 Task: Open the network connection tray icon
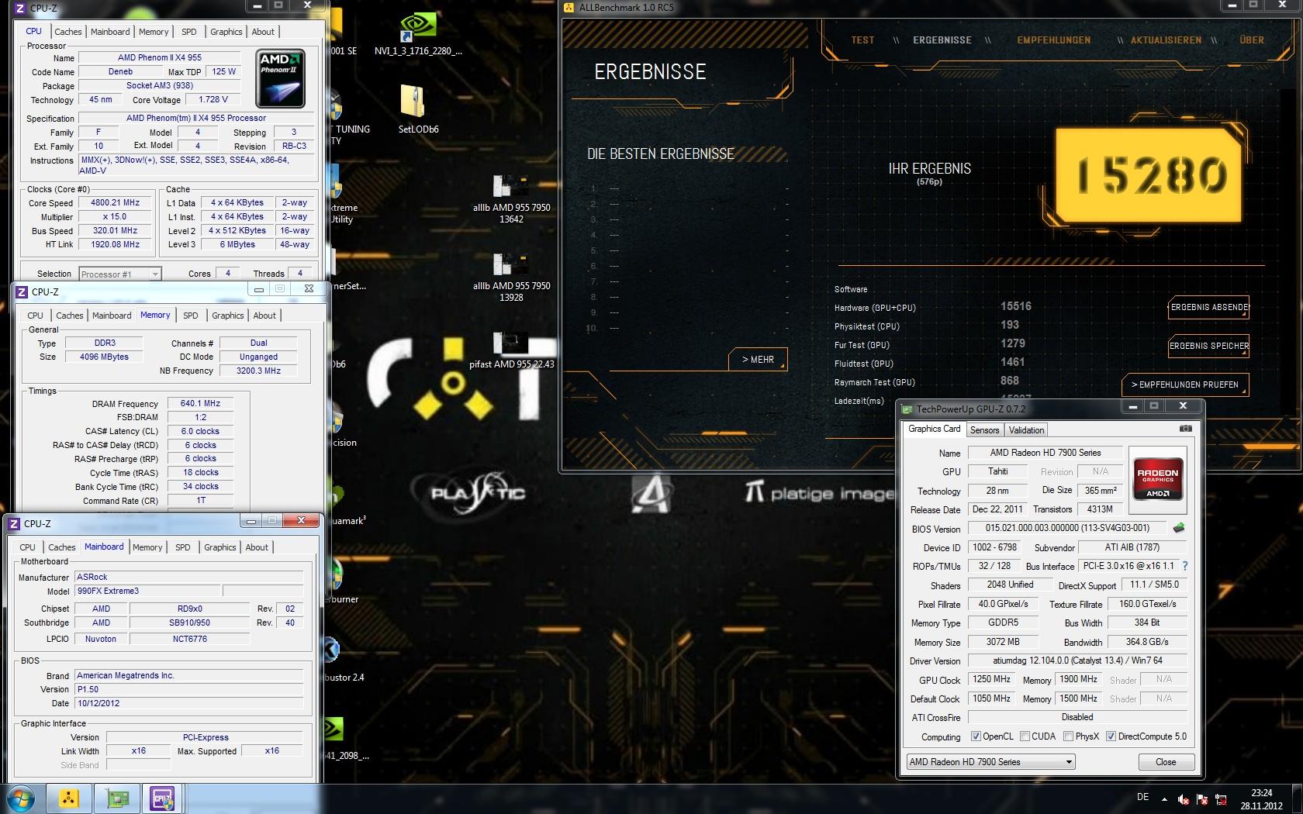[1222, 799]
